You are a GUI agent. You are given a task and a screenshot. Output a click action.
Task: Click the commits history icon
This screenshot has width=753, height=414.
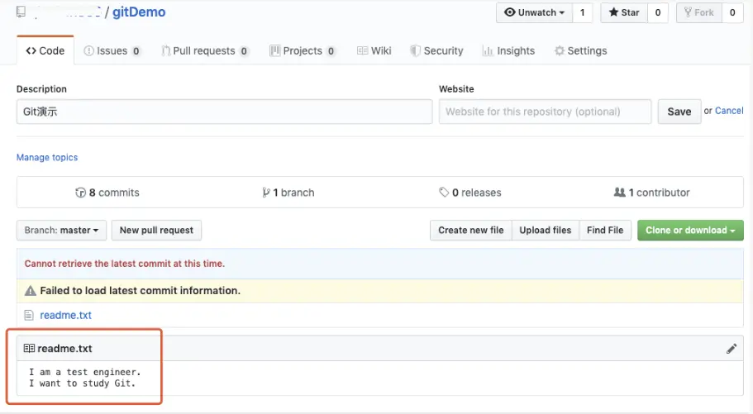[x=80, y=193]
